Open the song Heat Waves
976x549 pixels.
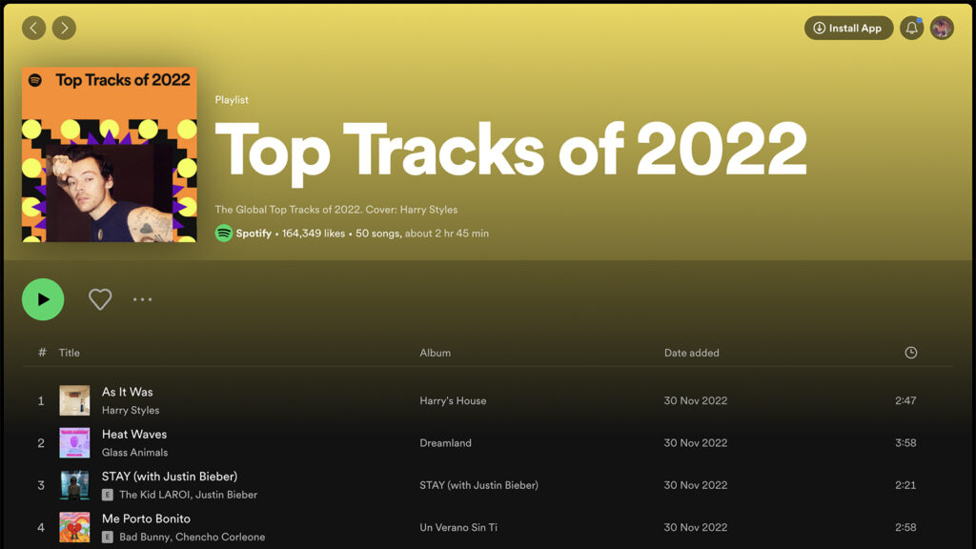134,435
